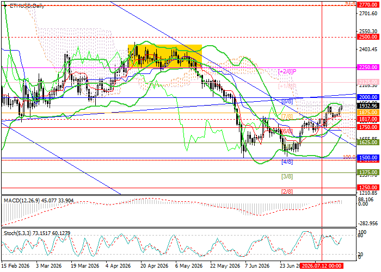Click the [6/8] Murrey level label
This screenshot has height=272, width=381.
point(287,132)
